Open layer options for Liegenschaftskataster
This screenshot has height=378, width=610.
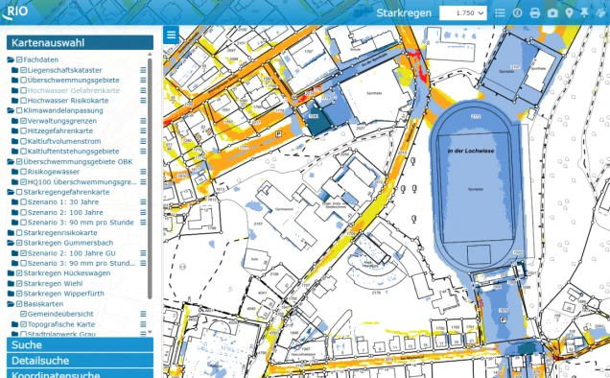(x=143, y=70)
